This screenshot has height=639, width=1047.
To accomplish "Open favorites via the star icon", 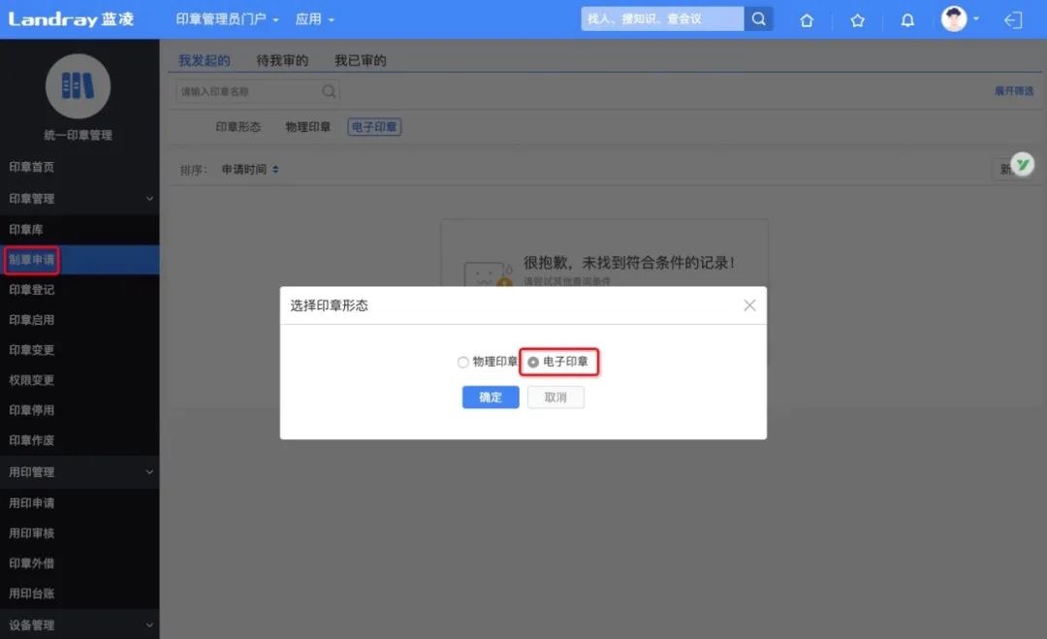I will pos(857,19).
